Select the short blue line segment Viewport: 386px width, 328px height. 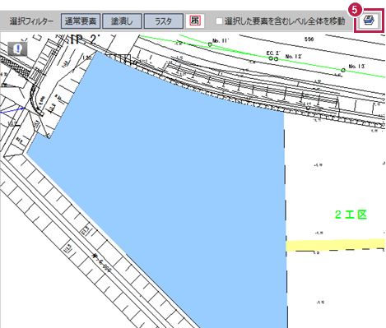[12, 110]
